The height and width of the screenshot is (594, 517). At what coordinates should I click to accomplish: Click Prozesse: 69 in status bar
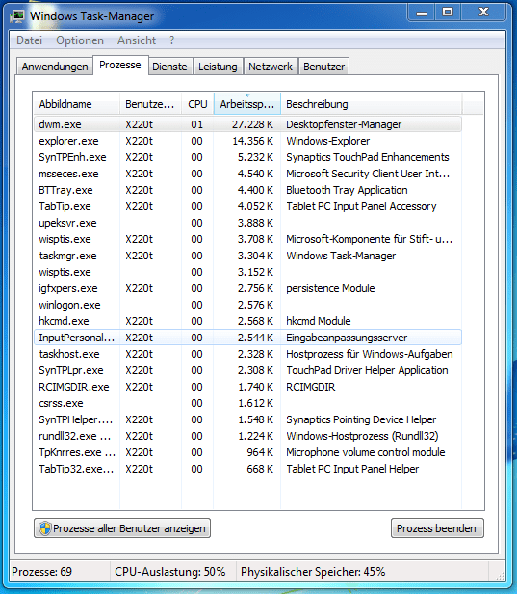41,571
